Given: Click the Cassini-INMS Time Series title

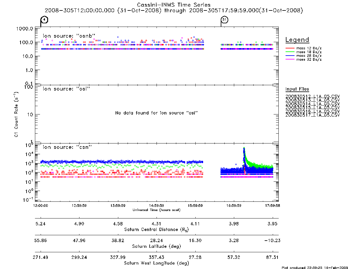Looking at the screenshot, I should (x=174, y=5).
